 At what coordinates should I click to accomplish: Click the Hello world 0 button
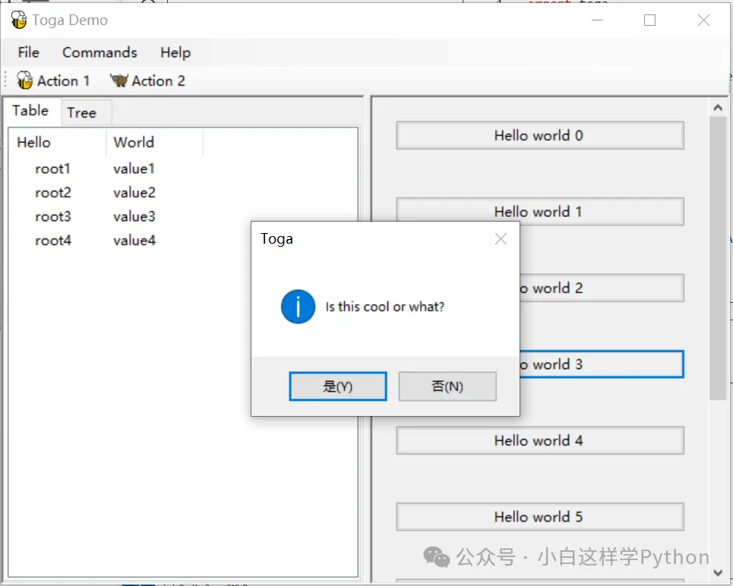tap(539, 136)
